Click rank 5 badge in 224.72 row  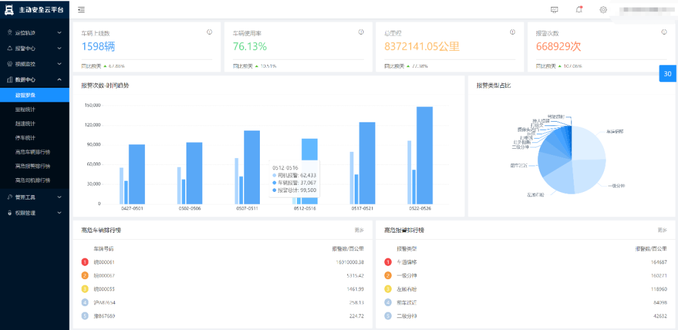[x=85, y=316]
